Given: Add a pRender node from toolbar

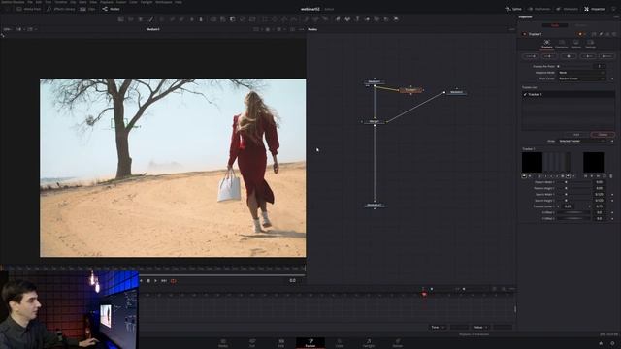Looking at the screenshot, I should pos(326,19).
